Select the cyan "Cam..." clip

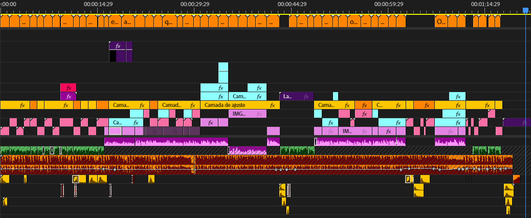[x=248, y=96]
